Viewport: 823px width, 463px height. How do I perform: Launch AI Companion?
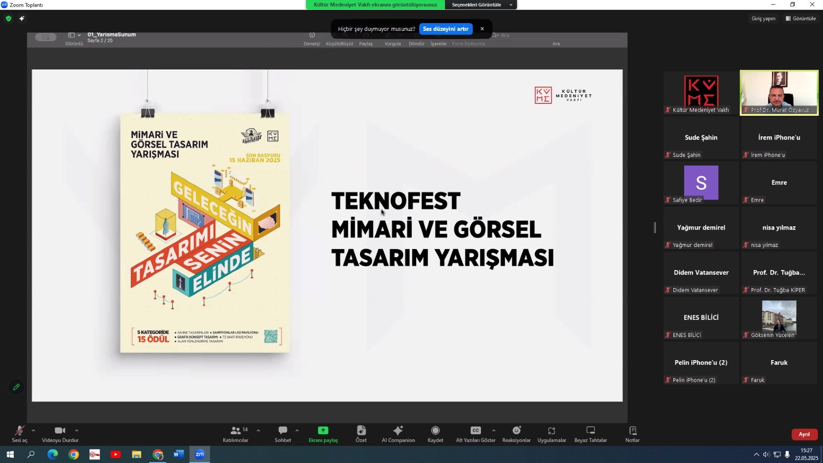(x=398, y=434)
